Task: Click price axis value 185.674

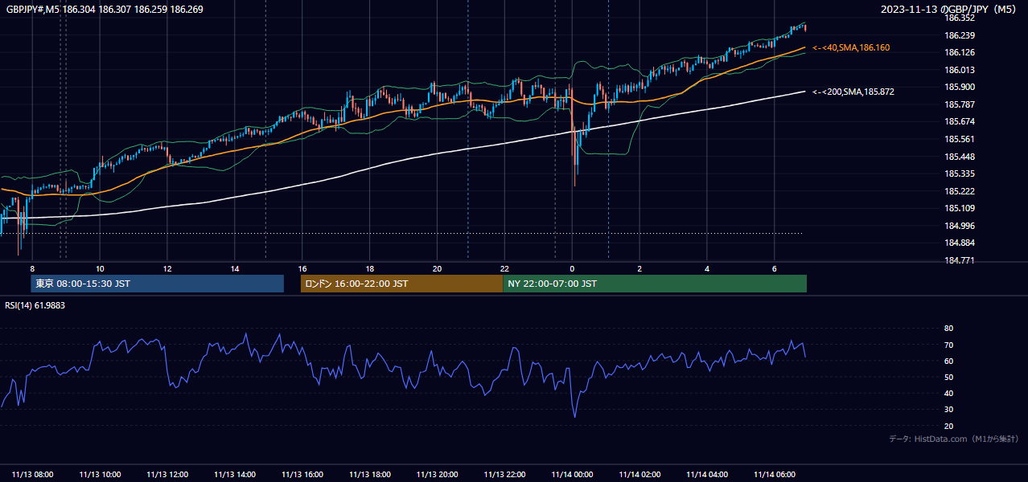Action: tap(960, 121)
